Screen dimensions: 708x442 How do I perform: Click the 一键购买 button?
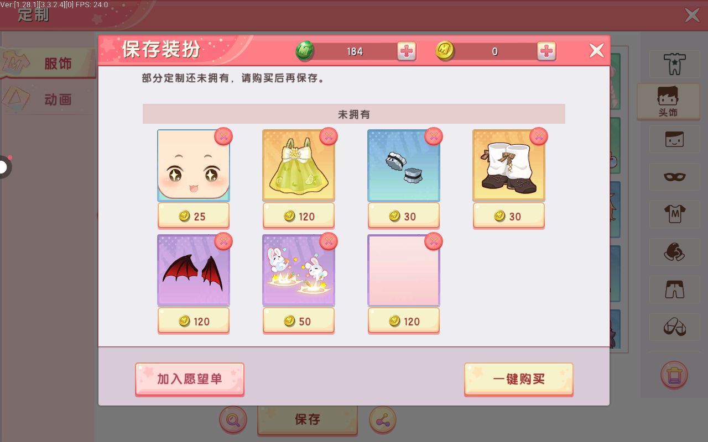click(x=518, y=379)
